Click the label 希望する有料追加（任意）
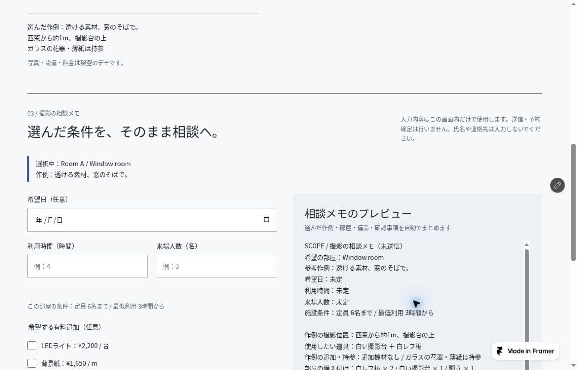 coord(65,327)
